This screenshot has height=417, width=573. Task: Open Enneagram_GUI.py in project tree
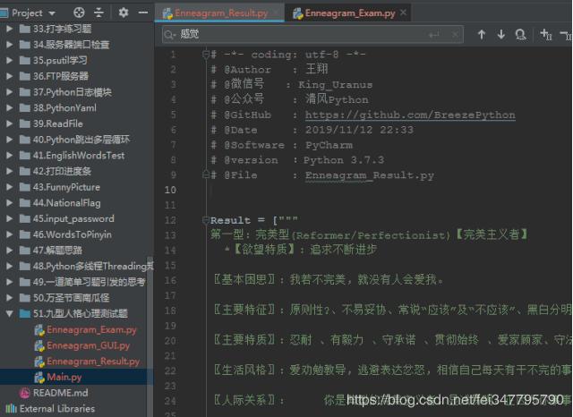[x=88, y=345]
